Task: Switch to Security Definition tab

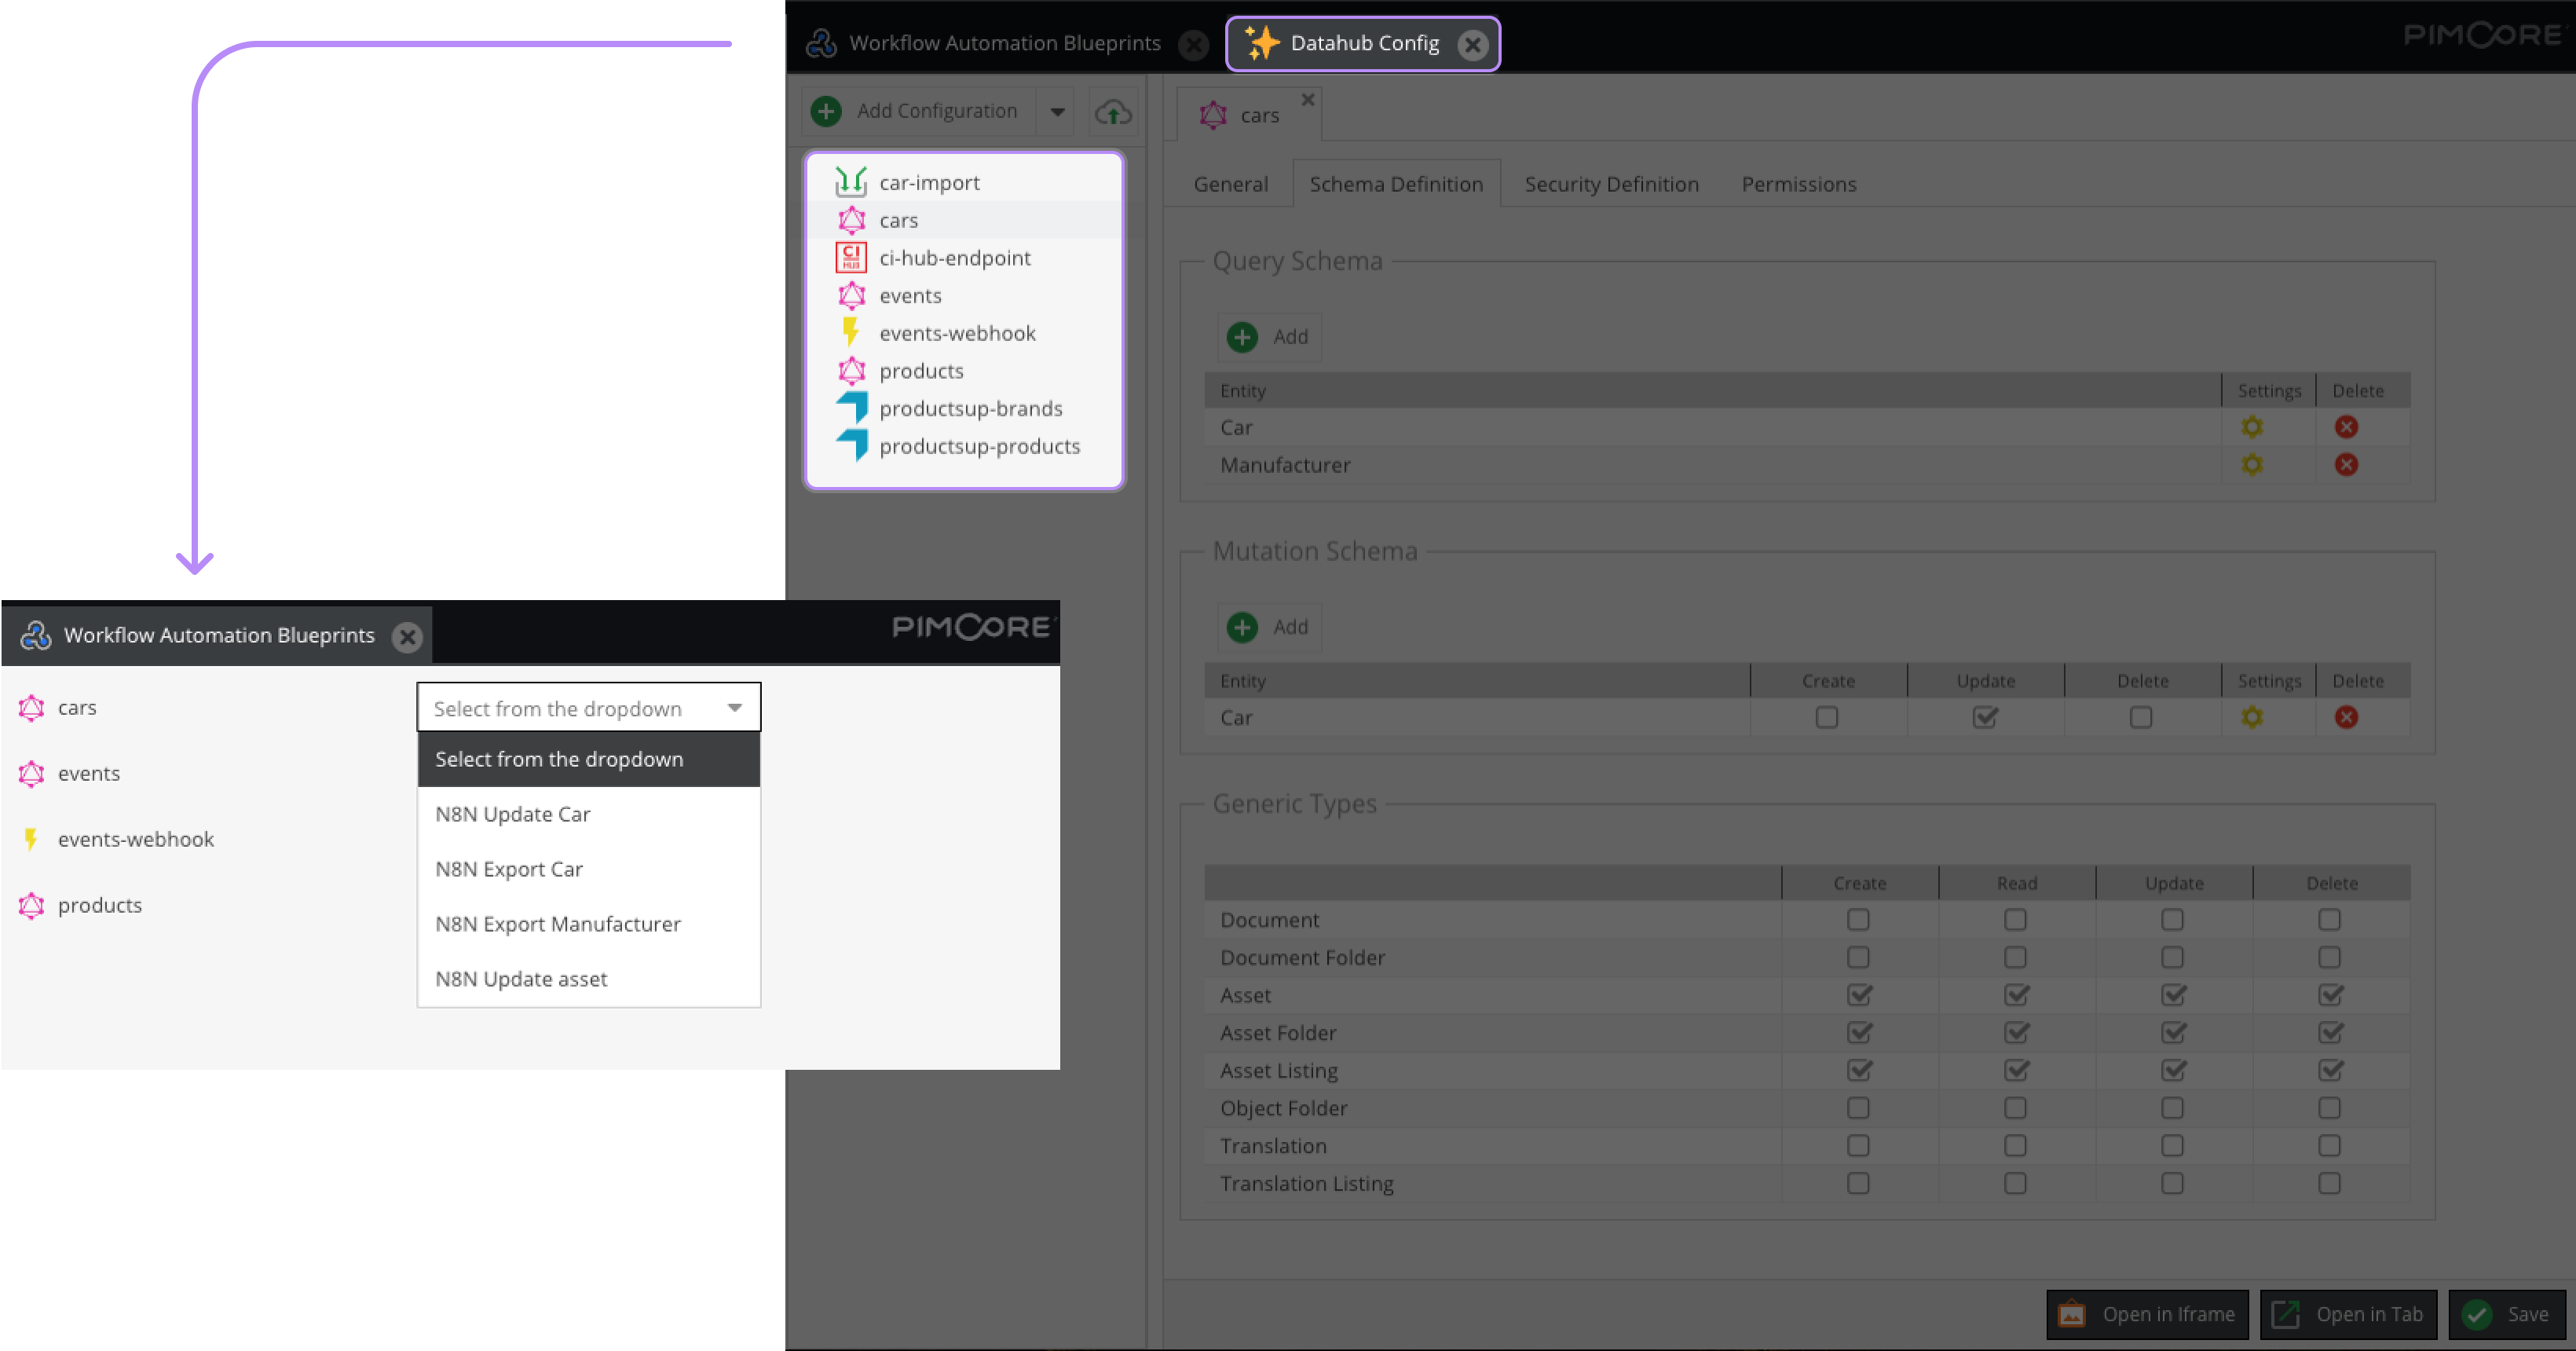Action: tap(1610, 184)
